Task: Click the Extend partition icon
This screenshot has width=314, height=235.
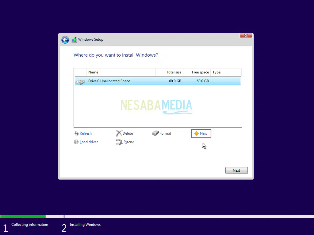Action: [x=119, y=142]
